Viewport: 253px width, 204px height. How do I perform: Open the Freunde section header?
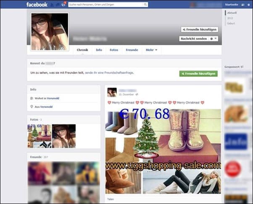(36, 157)
